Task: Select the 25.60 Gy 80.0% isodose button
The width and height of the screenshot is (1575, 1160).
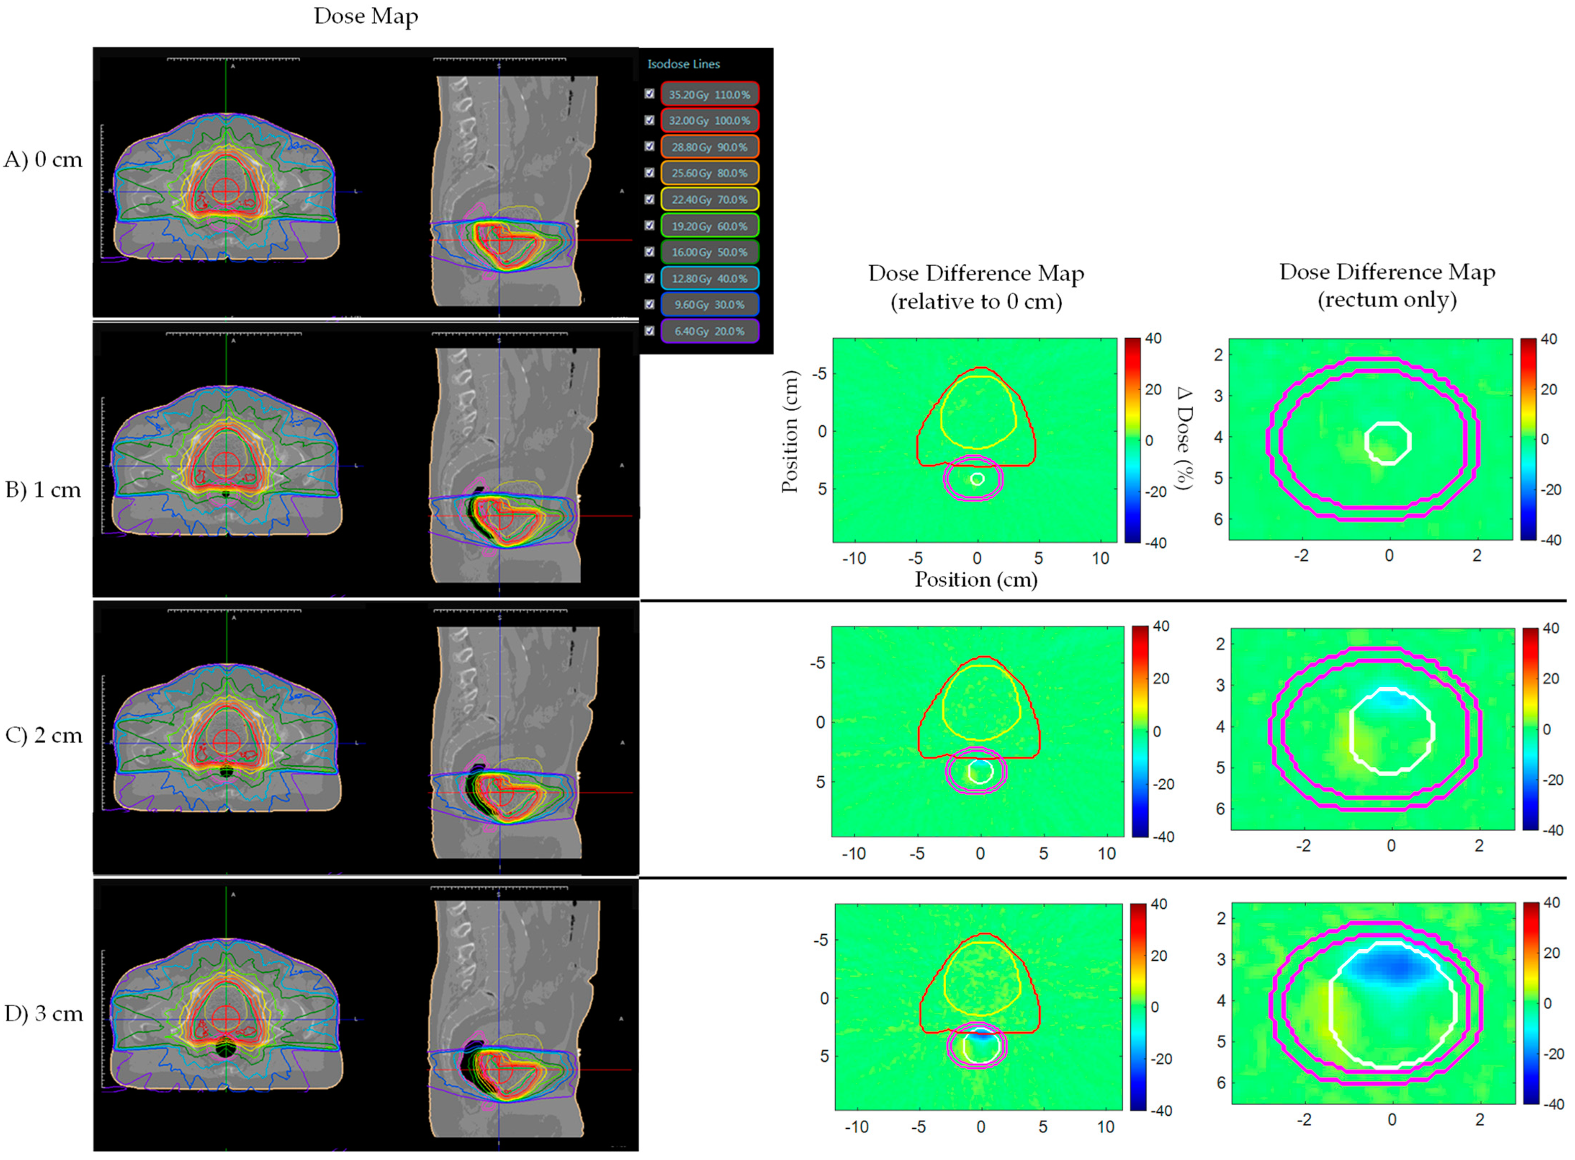Action: point(709,173)
